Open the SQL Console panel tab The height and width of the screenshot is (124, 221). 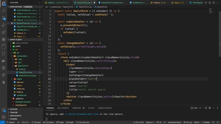point(63,108)
